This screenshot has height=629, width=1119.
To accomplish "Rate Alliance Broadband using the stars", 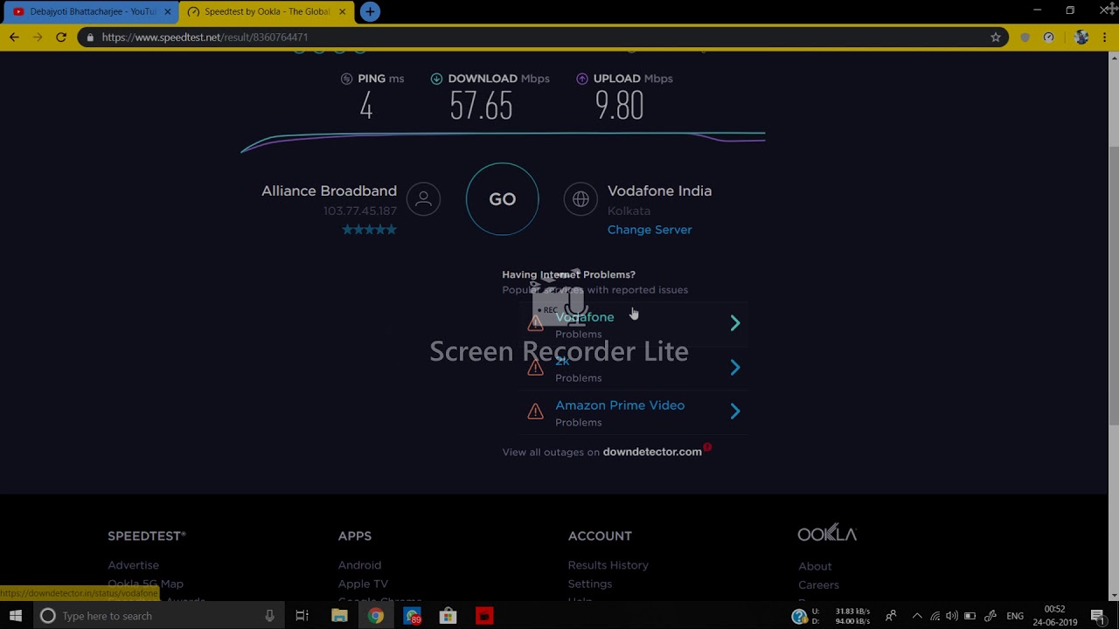I will [369, 230].
